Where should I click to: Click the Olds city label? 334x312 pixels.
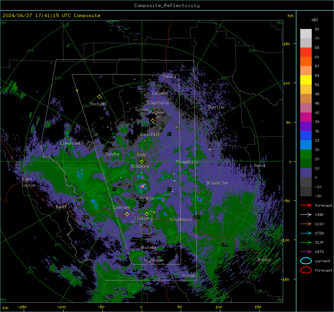141,155
